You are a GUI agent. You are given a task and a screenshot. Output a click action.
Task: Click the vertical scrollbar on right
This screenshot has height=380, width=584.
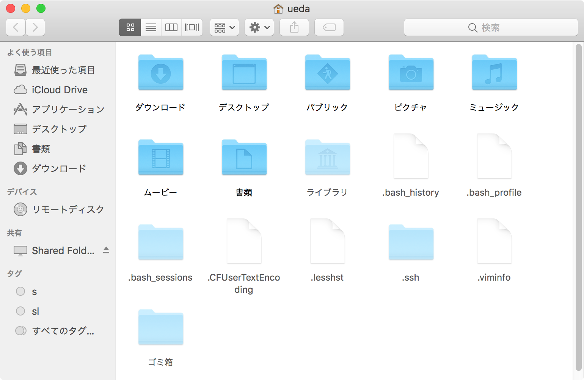click(578, 207)
